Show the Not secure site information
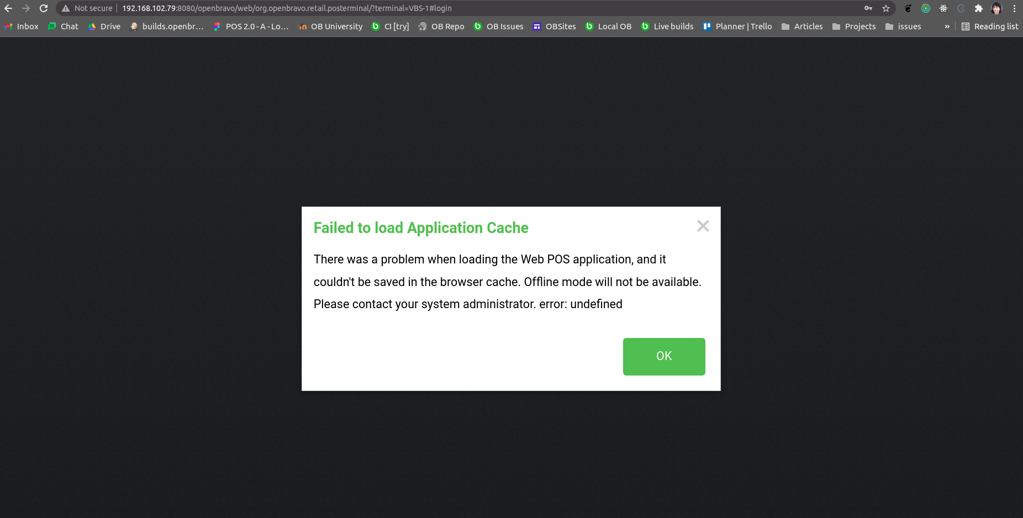The image size is (1023, 518). pos(87,8)
